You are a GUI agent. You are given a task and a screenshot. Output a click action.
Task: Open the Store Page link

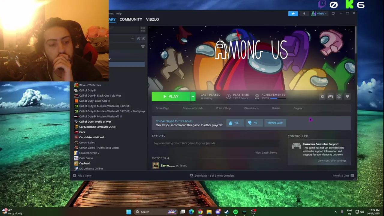(163, 108)
